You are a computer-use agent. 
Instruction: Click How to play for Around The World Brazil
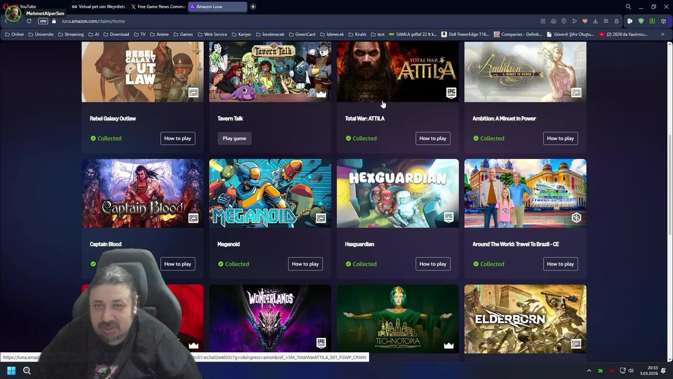click(560, 264)
